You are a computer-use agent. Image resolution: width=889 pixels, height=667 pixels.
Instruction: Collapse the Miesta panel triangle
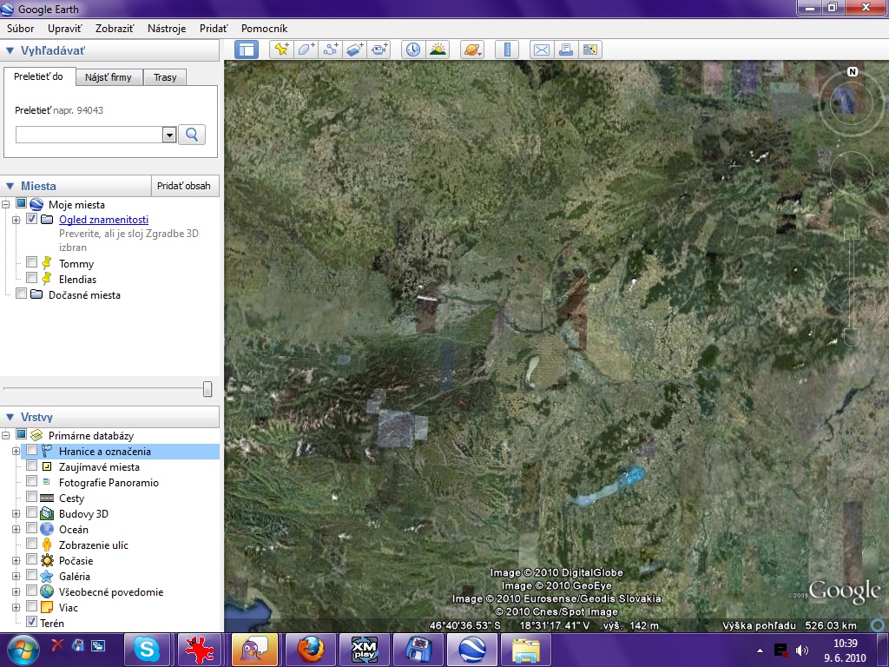[x=10, y=186]
